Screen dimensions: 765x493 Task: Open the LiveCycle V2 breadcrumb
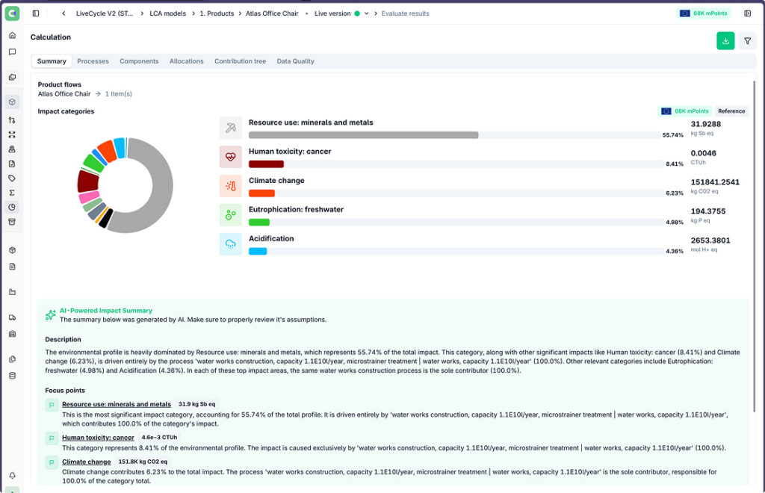click(x=105, y=13)
